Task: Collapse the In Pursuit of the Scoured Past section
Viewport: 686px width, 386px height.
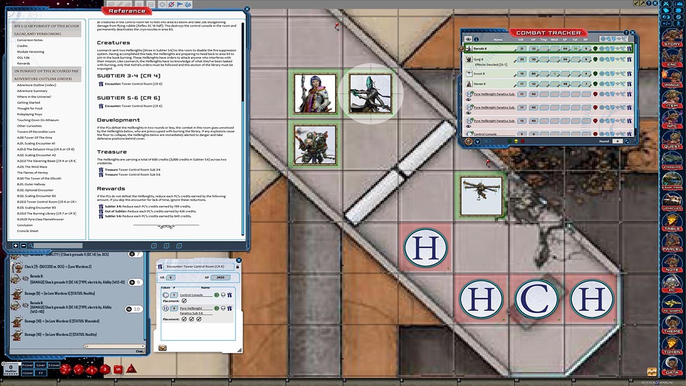Action: click(47, 71)
